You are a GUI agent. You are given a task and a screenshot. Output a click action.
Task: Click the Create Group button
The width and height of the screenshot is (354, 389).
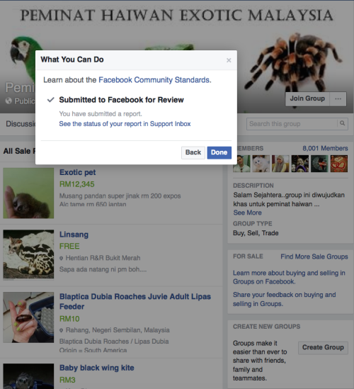coord(323,347)
